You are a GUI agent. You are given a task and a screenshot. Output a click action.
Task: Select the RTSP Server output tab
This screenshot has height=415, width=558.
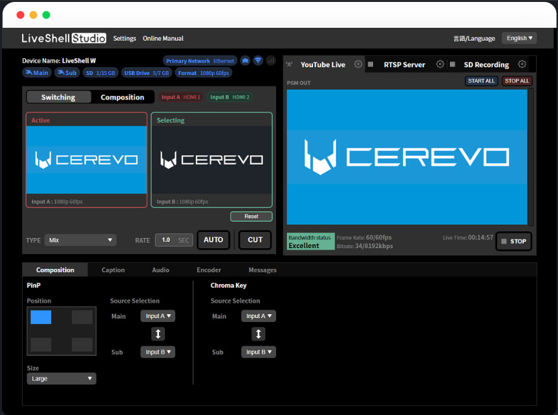[x=404, y=65]
